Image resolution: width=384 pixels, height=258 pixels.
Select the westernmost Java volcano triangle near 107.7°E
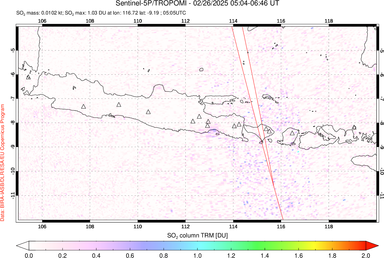(84, 106)
